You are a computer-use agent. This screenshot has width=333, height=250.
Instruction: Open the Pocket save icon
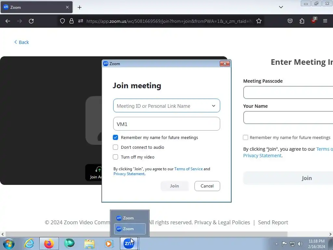[x=290, y=21]
